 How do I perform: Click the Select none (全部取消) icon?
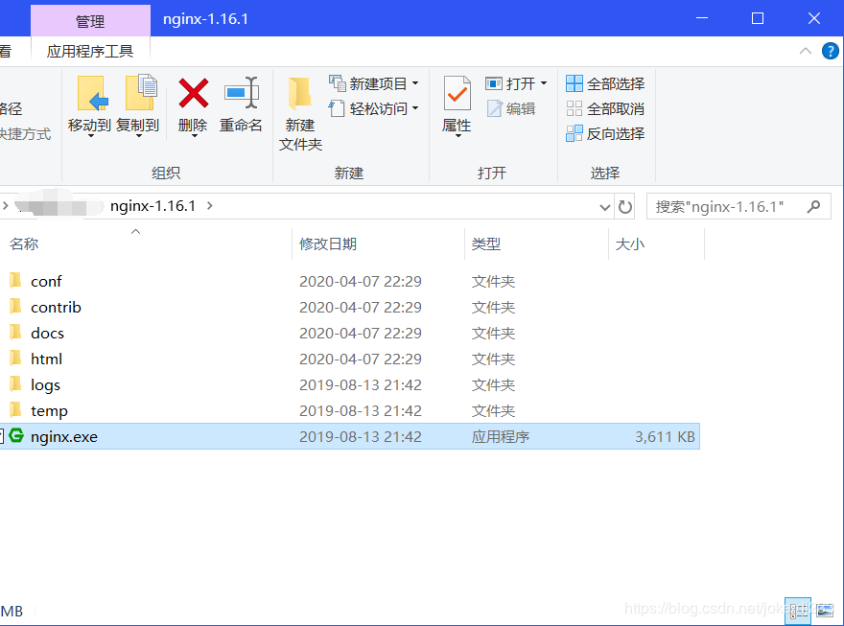pos(574,108)
